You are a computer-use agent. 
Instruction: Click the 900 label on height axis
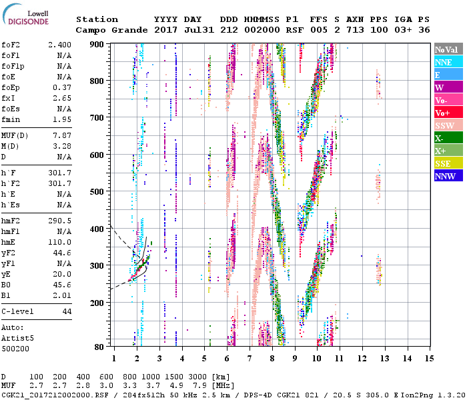[97, 44]
